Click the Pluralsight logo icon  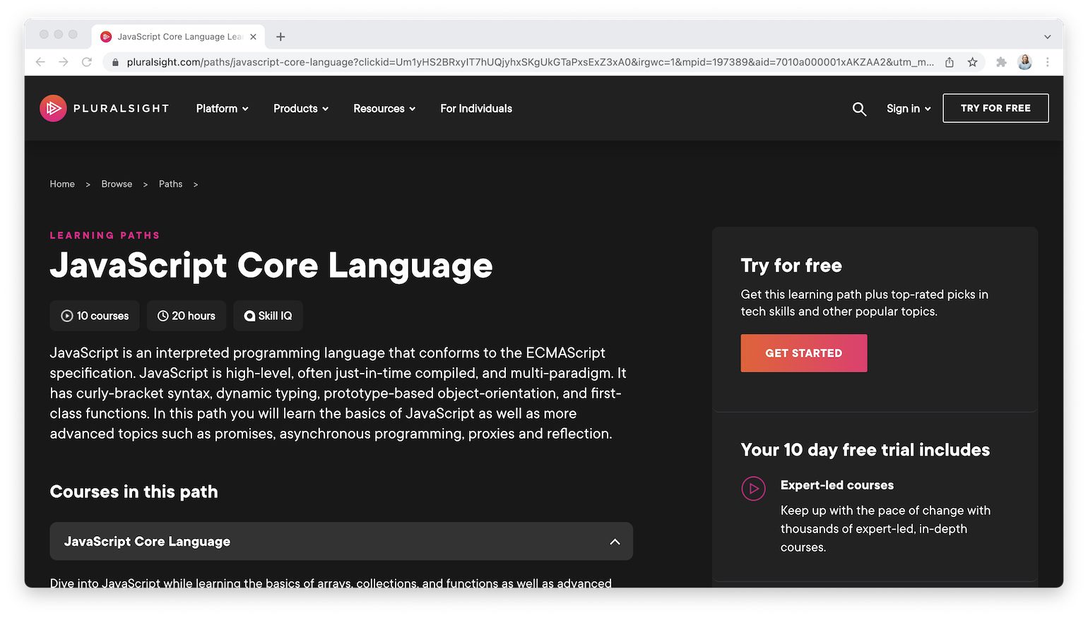coord(53,108)
